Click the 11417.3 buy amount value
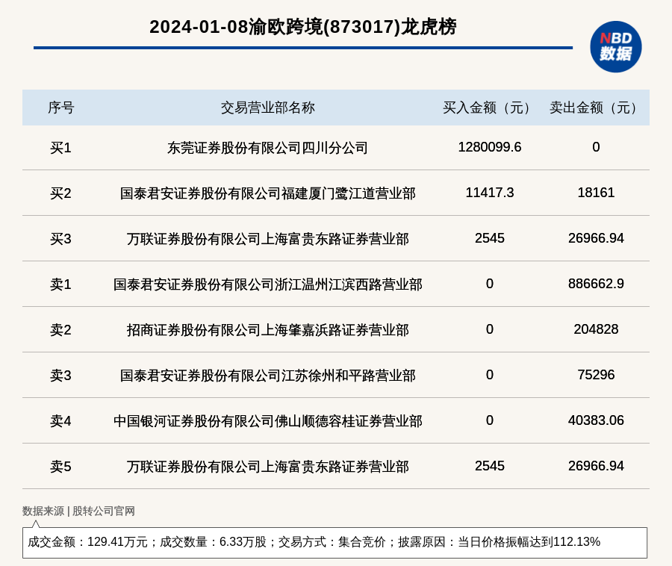 point(489,193)
